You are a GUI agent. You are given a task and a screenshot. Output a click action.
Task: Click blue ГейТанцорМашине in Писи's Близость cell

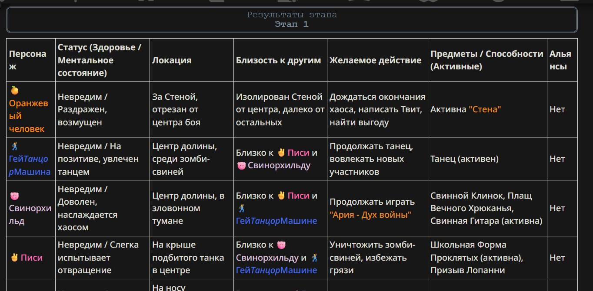(x=277, y=270)
